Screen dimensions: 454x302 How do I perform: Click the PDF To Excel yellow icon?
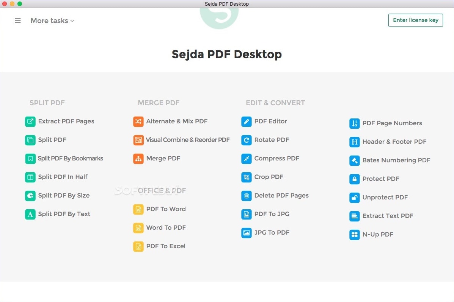(x=138, y=246)
